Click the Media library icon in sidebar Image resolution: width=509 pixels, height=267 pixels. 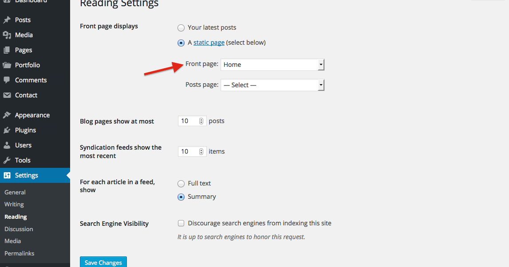point(8,35)
